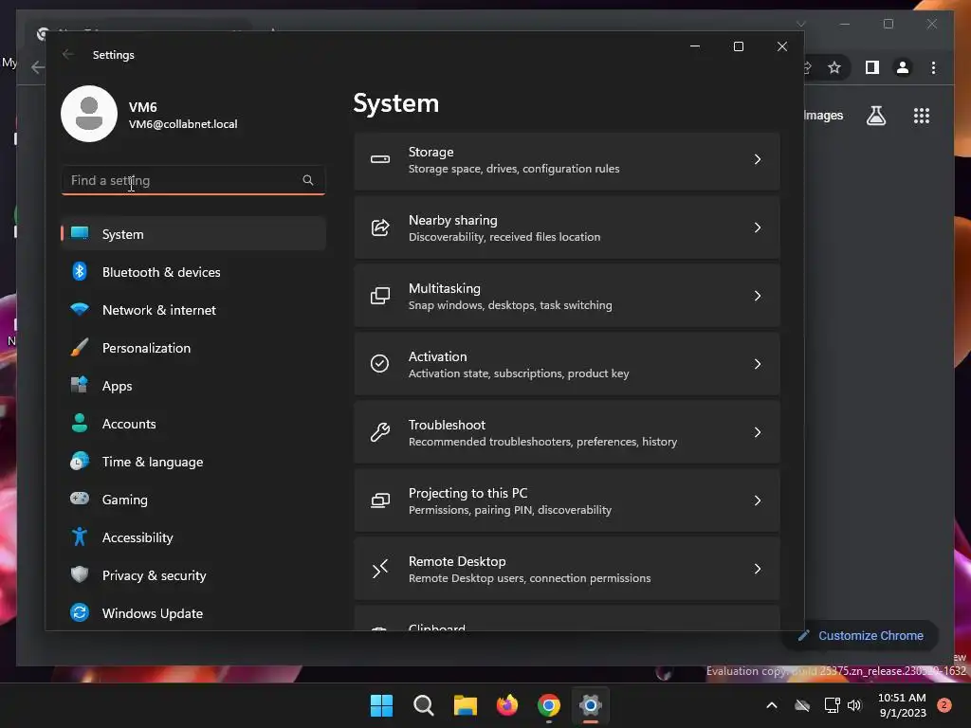
Task: Click the Chrome bookmark star icon
Action: 834,67
